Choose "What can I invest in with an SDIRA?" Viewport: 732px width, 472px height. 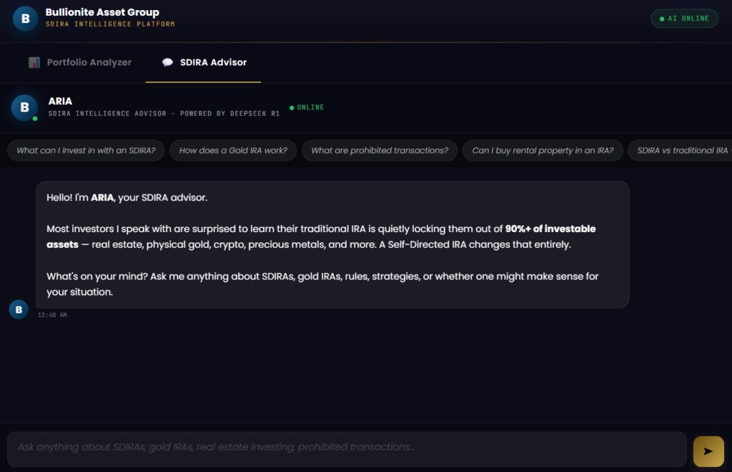pyautogui.click(x=86, y=151)
